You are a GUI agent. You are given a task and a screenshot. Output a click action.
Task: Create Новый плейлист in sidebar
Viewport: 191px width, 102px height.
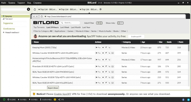pos(11,32)
